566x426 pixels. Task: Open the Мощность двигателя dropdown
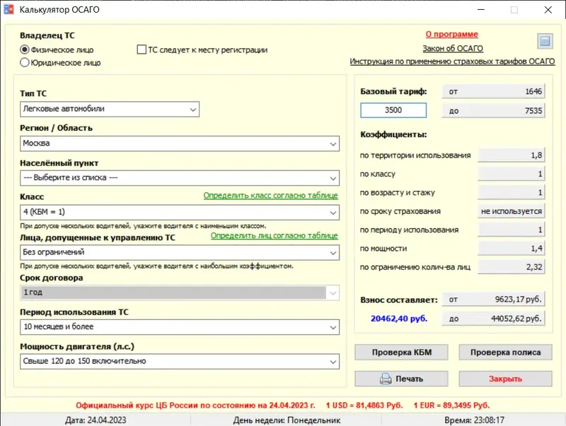coord(180,361)
